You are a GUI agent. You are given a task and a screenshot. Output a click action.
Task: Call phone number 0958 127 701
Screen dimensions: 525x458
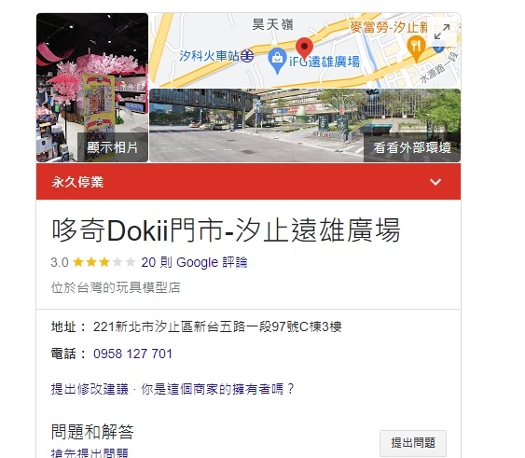[x=132, y=354]
